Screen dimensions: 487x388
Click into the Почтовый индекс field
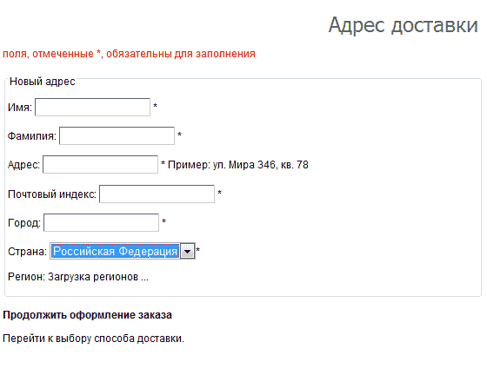[x=157, y=194]
